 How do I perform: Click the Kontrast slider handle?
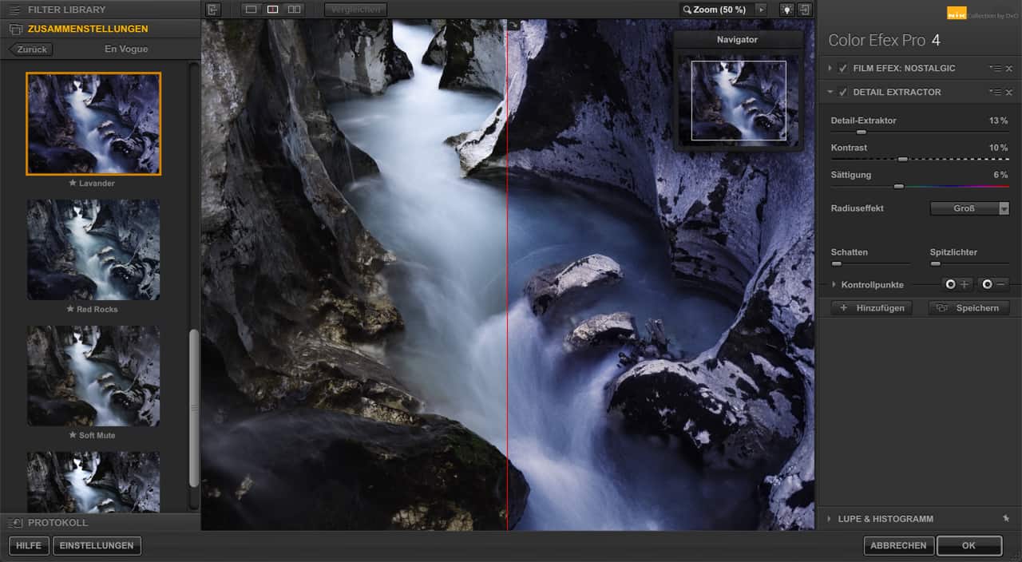[x=902, y=159]
